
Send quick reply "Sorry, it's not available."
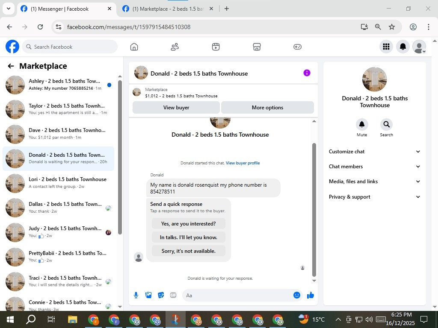189,251
